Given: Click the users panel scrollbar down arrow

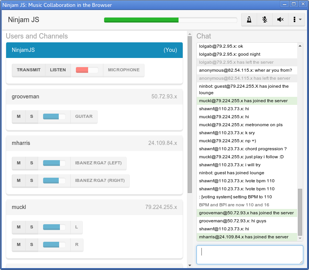Looking at the screenshot, I should (x=190, y=265).
